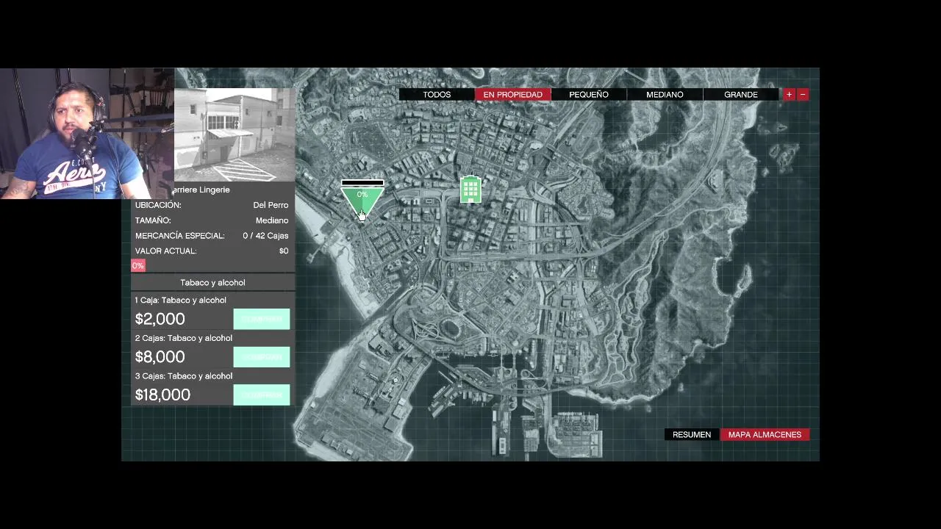Filter warehouses by MEDIANO size

pos(665,95)
